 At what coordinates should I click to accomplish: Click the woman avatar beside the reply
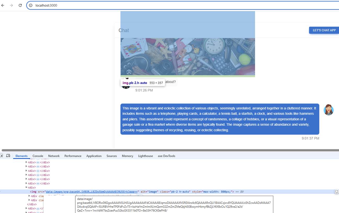click(x=329, y=110)
